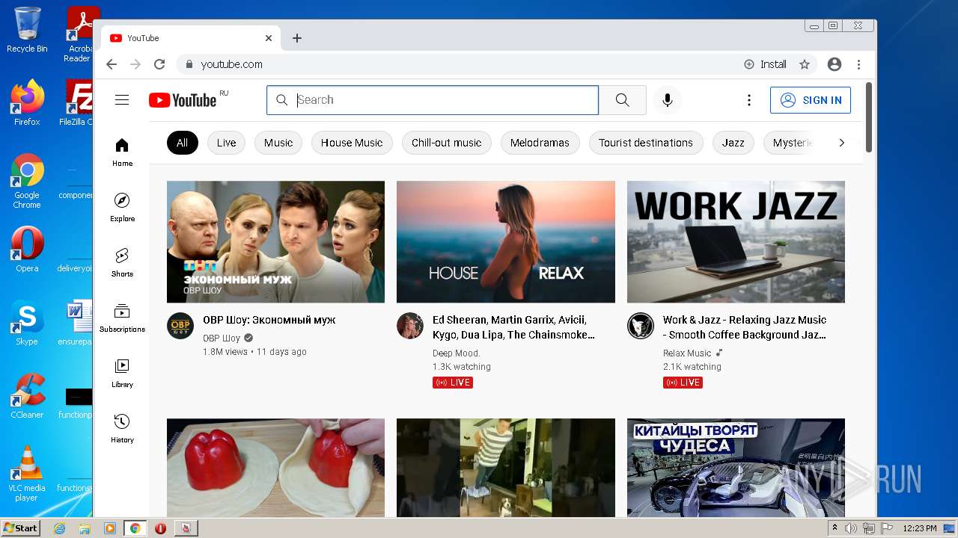Click the Windows Start button
Image resolution: width=958 pixels, height=538 pixels.
tap(20, 528)
